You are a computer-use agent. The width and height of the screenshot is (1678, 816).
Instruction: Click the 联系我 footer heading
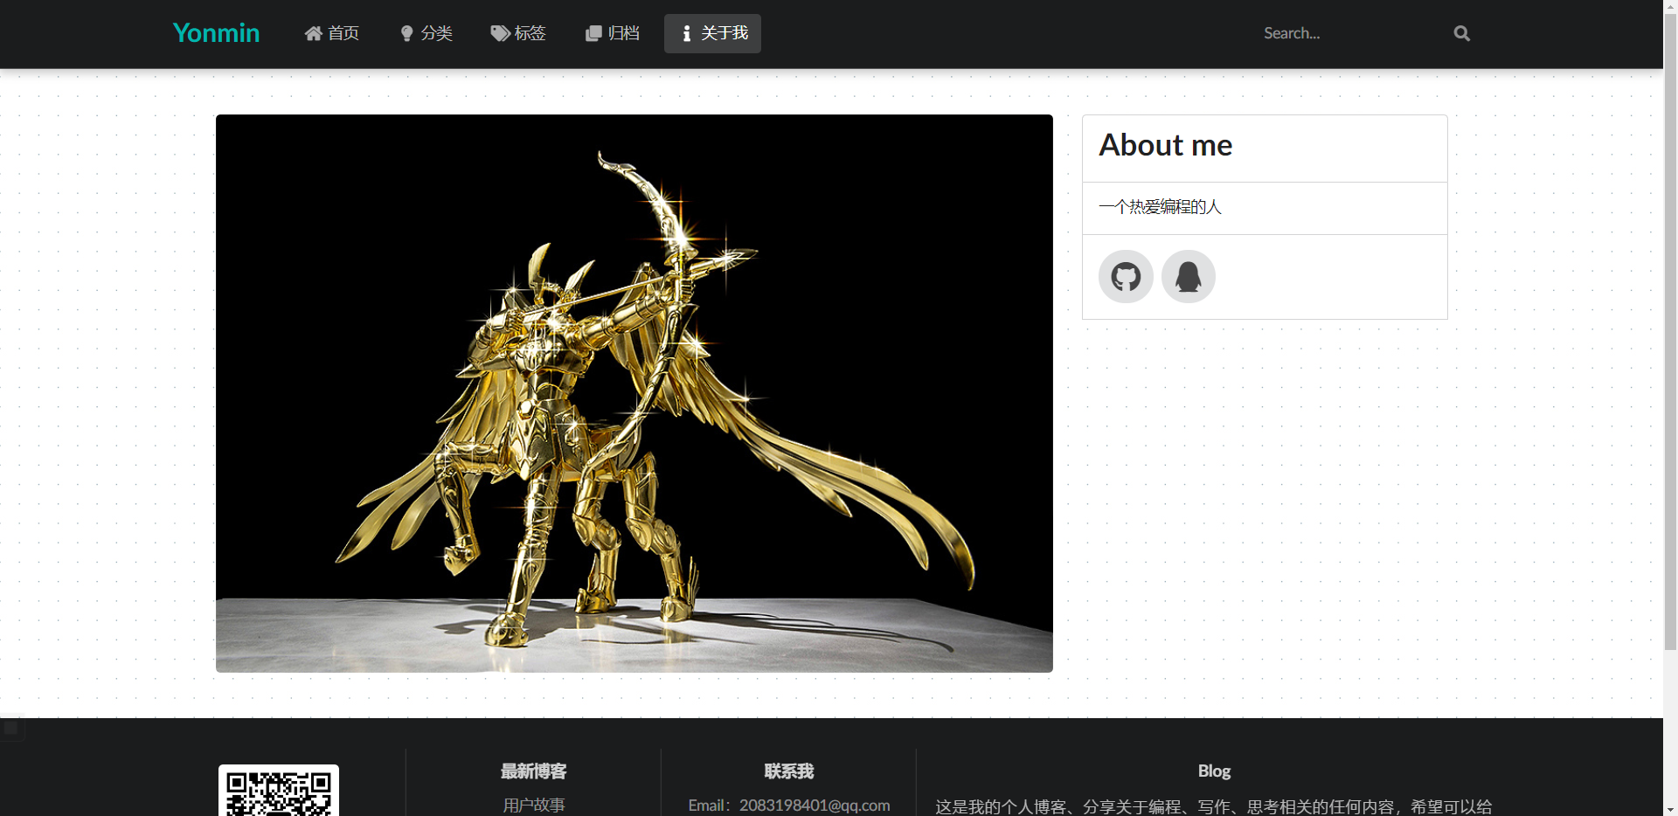[788, 771]
